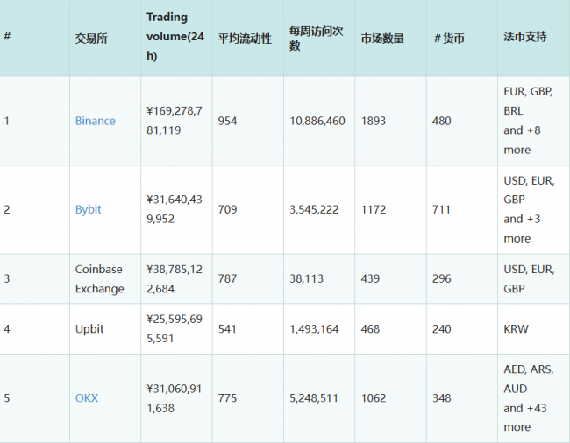Select Bybit trading volume ¥31,640,439,952

tap(175, 209)
